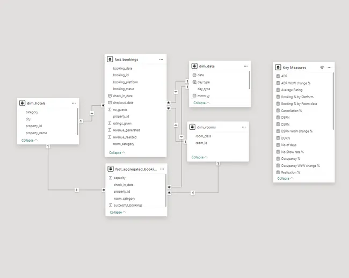The width and height of the screenshot is (349, 278).
Task: Click the sigma icon beside capacity
Action: pos(111,178)
